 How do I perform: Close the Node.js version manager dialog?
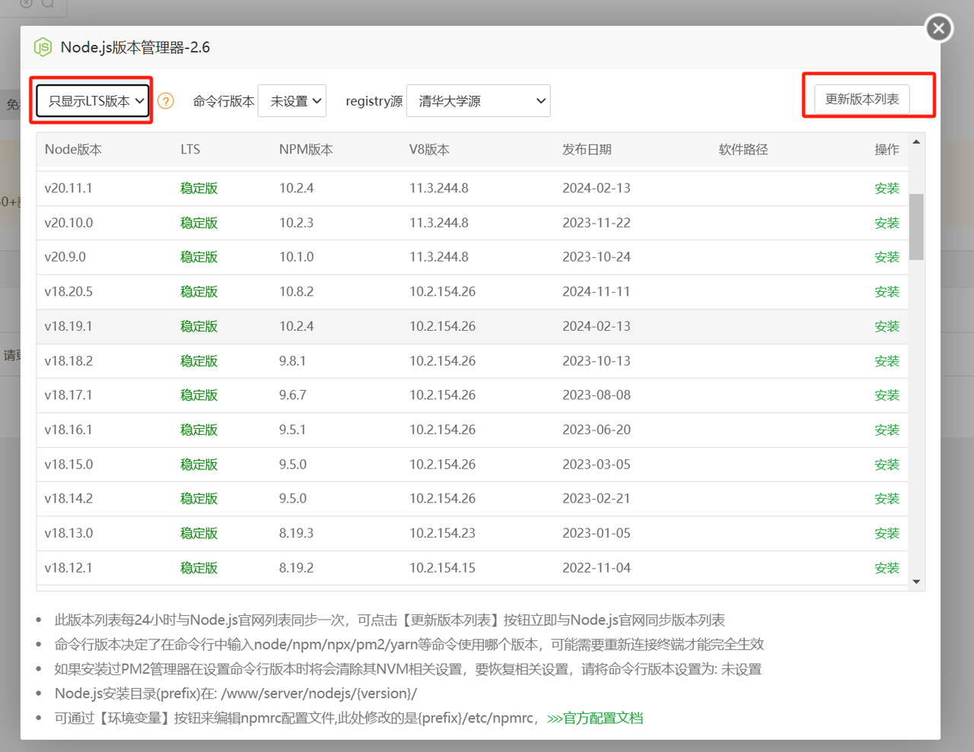point(939,29)
